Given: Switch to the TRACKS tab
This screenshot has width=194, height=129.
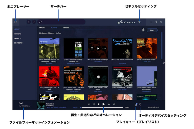Looking at the screenshot, I should 42,28.
